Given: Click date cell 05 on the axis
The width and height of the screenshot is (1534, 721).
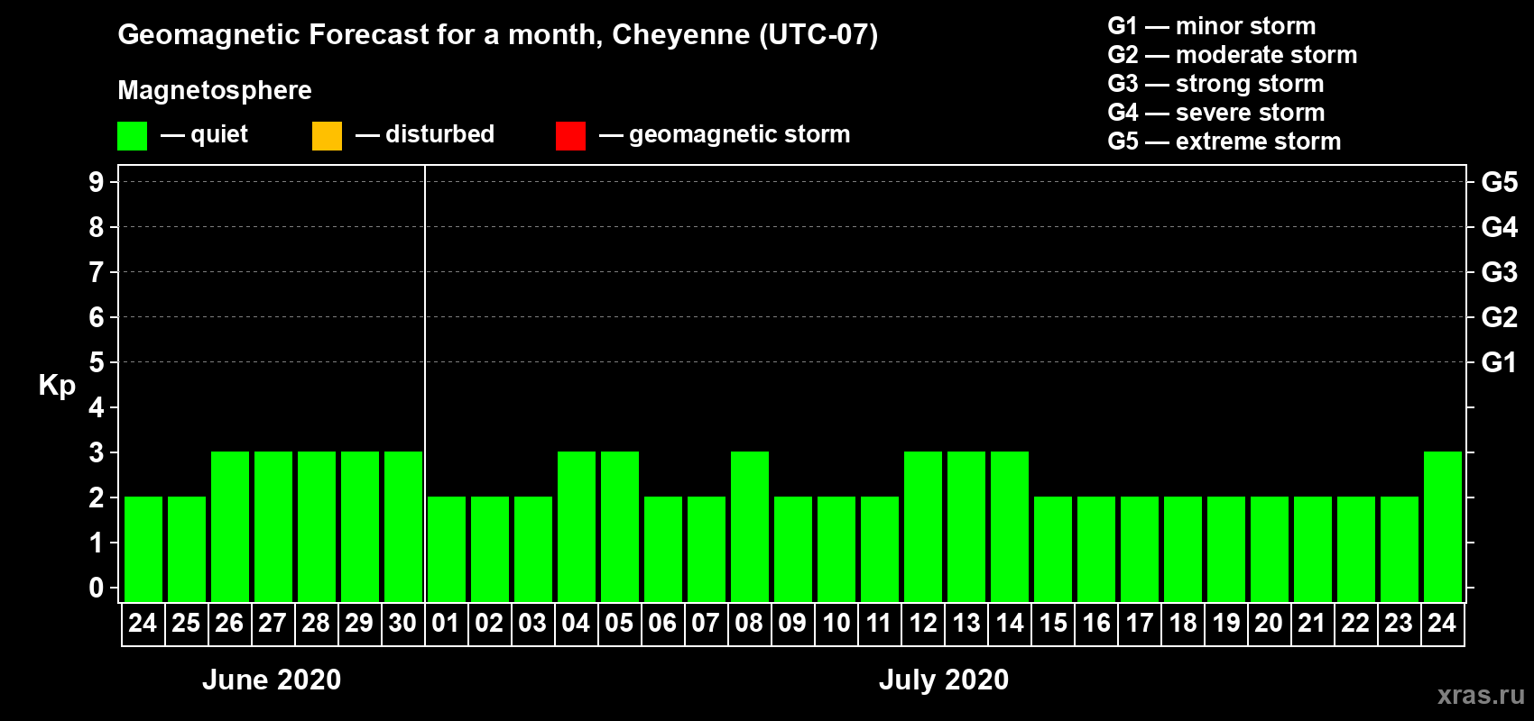Looking at the screenshot, I should coord(620,624).
